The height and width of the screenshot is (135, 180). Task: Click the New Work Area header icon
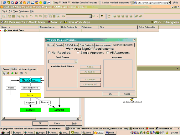pyautogui.click(x=65, y=22)
